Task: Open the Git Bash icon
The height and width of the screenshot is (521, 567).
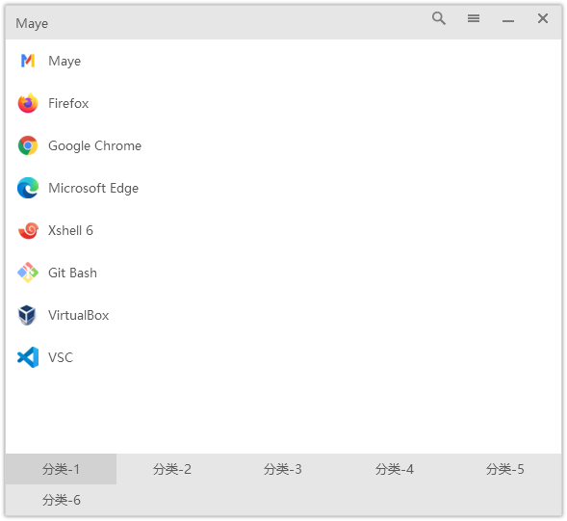Action: click(28, 273)
